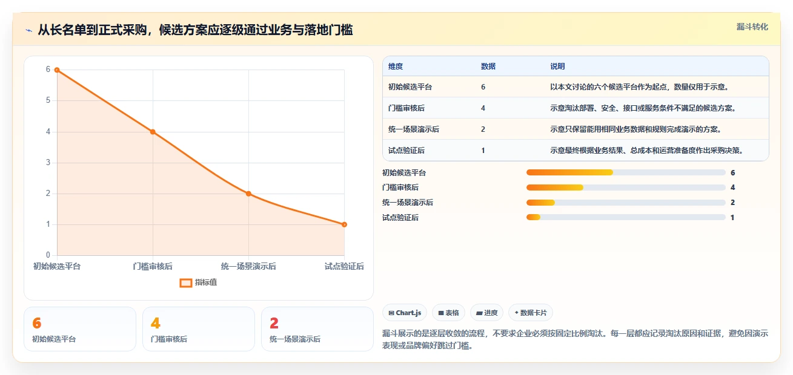Click the x-axis label 统一场景演示后 on the chart

click(x=248, y=266)
